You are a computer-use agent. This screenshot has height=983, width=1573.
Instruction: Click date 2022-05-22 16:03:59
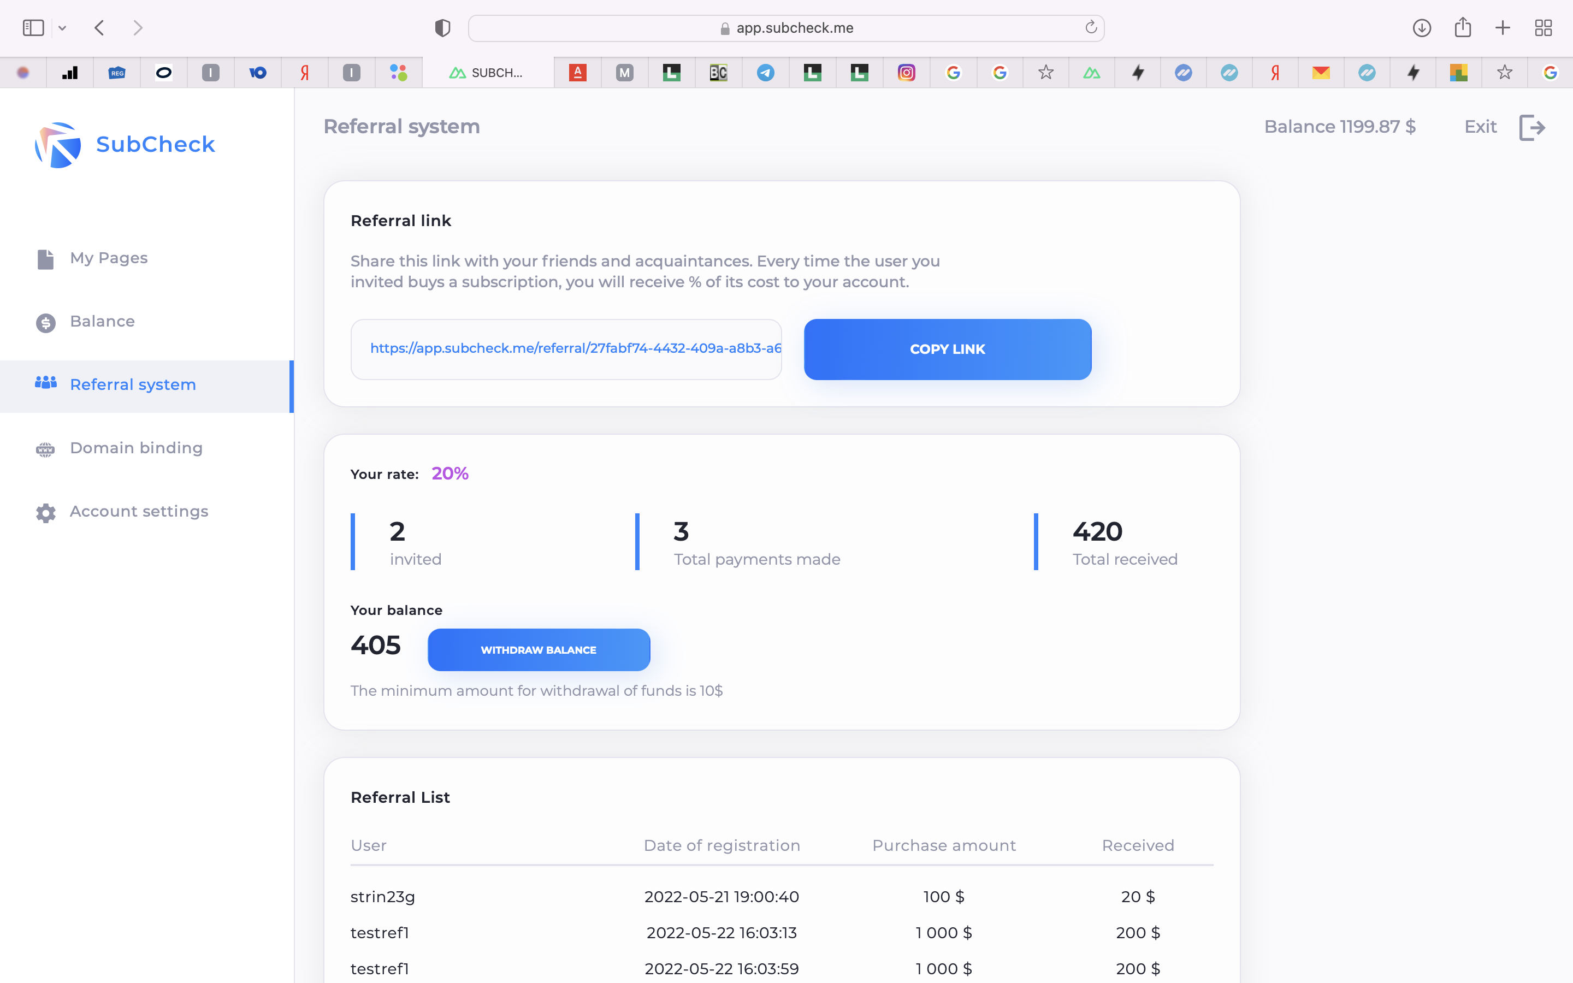click(x=722, y=969)
